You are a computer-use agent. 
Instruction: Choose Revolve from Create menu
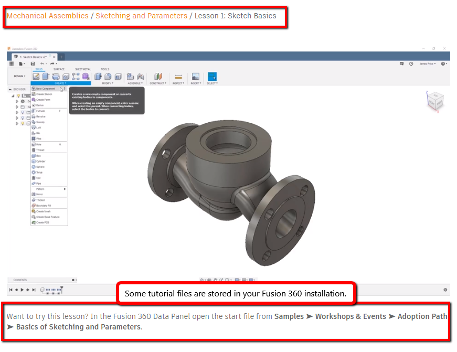tap(49, 116)
